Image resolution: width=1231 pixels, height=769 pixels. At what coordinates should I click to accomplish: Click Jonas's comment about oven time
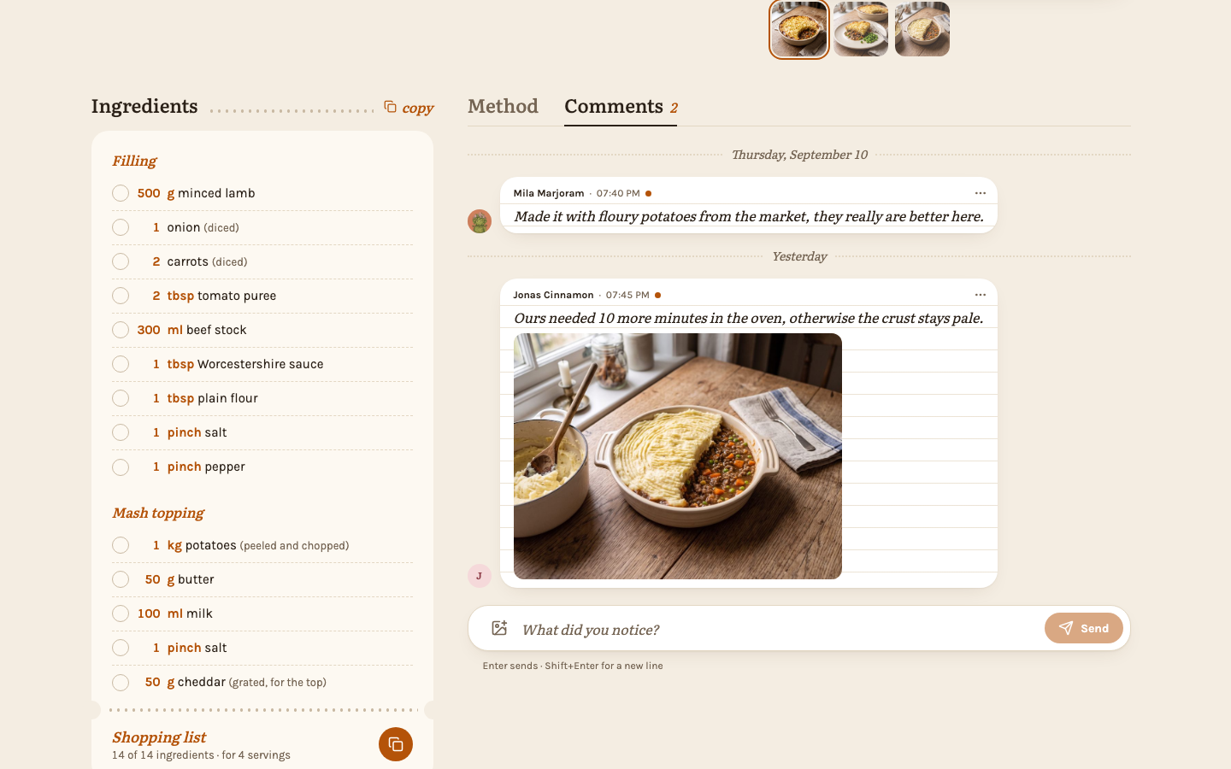749,318
